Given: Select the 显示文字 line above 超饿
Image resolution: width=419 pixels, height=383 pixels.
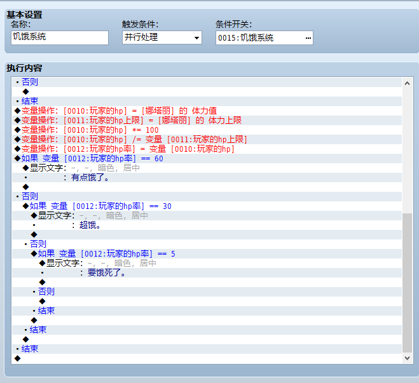Looking at the screenshot, I should pos(207,216).
